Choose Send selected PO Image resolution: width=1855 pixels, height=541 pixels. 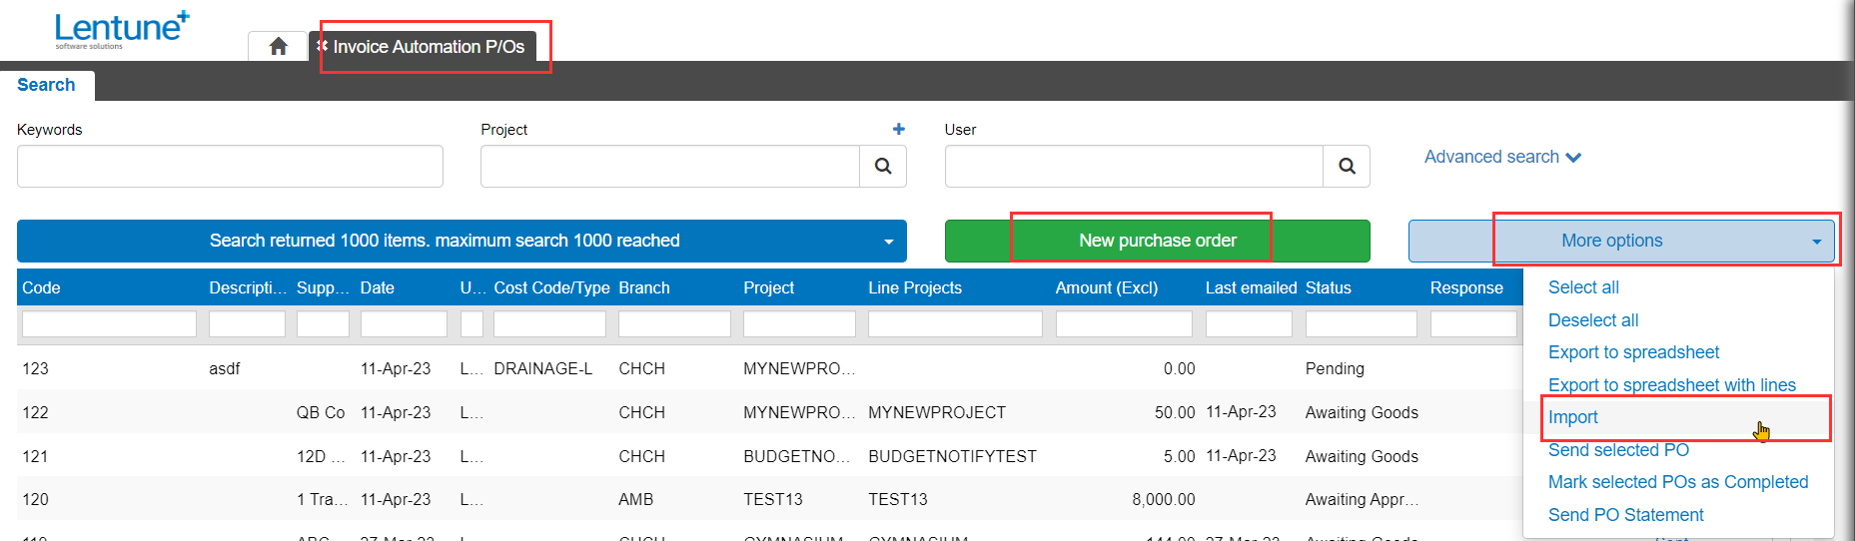tap(1618, 450)
